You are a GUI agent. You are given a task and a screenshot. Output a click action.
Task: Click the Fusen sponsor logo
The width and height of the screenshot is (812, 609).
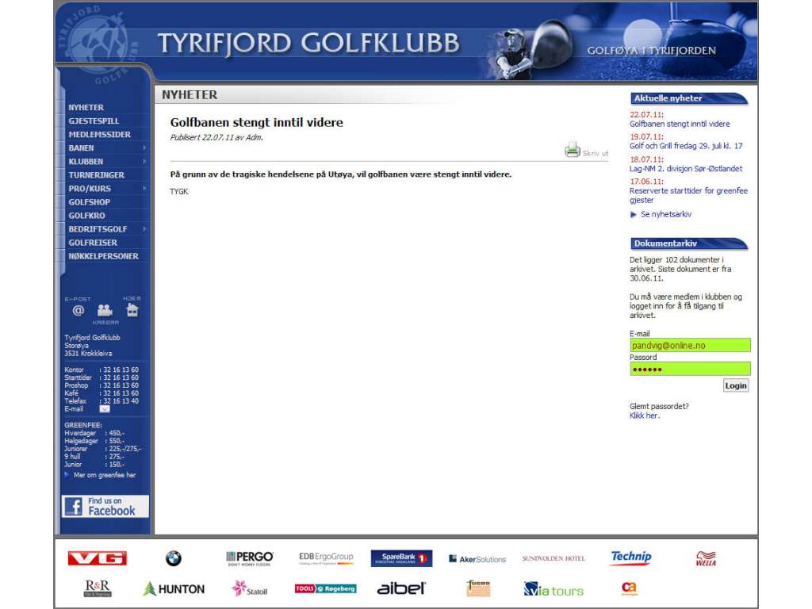pos(477,588)
